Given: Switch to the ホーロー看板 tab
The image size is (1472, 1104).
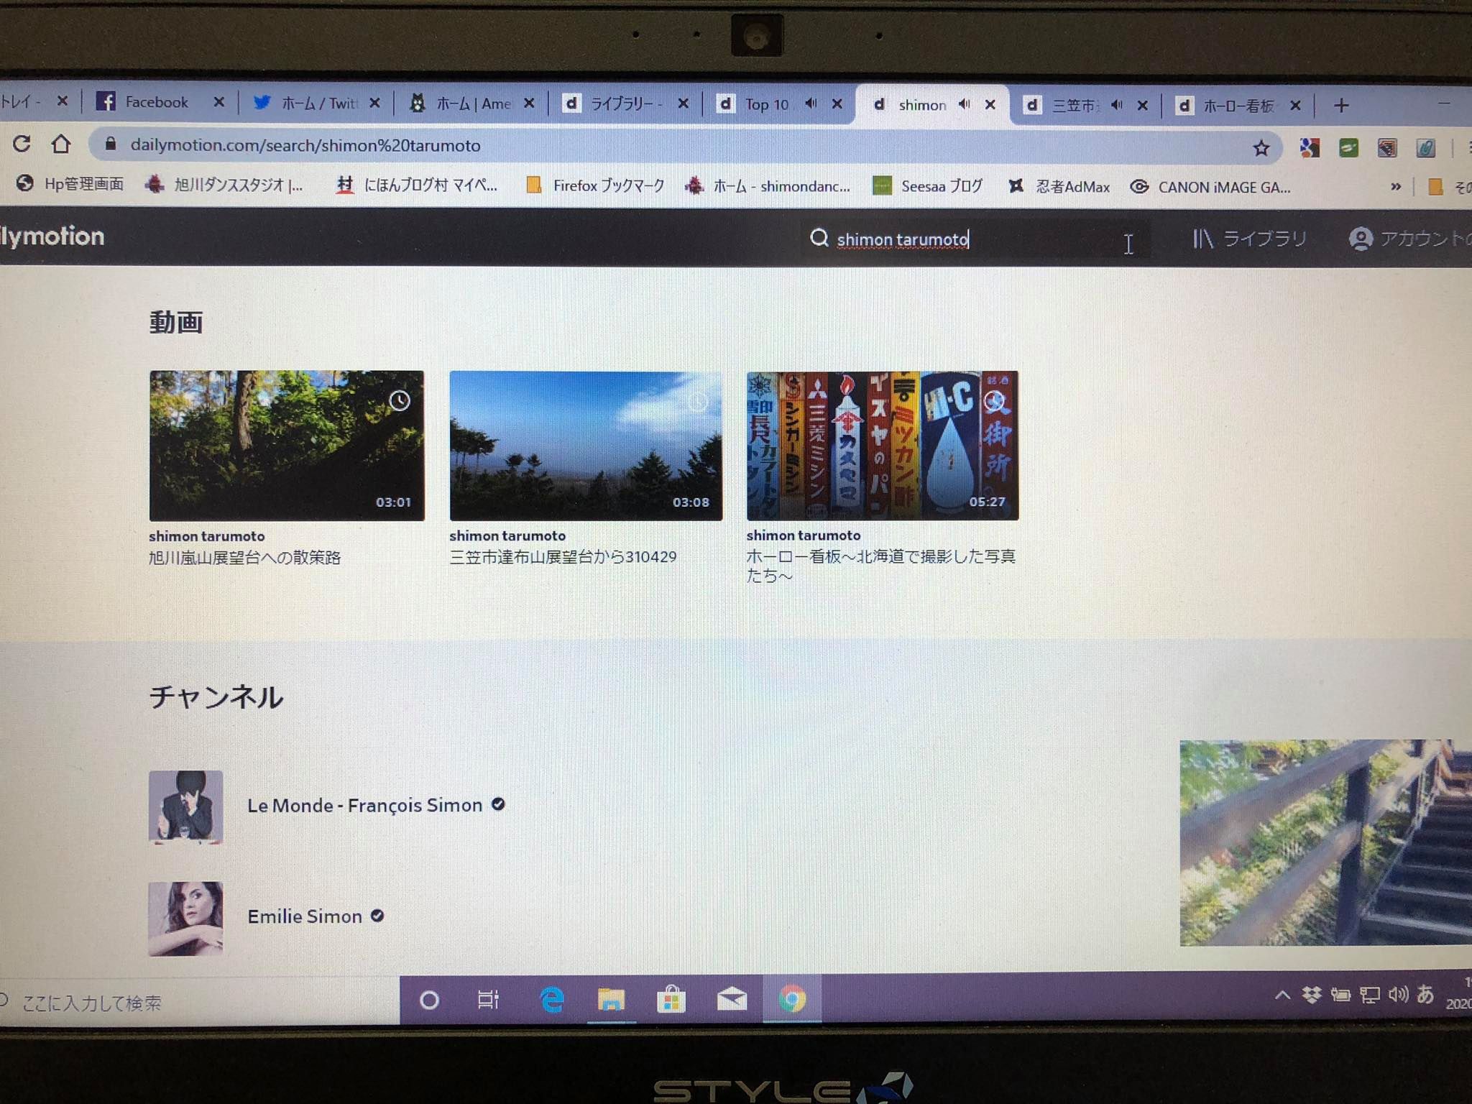Looking at the screenshot, I should point(1238,106).
